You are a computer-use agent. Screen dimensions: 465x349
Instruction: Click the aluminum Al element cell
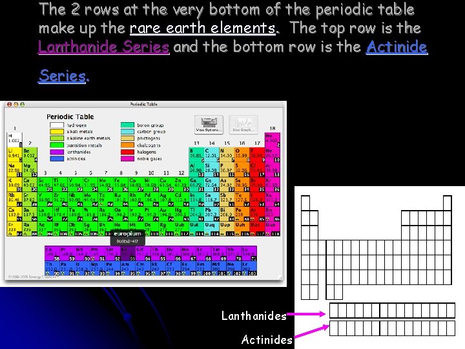pos(196,169)
